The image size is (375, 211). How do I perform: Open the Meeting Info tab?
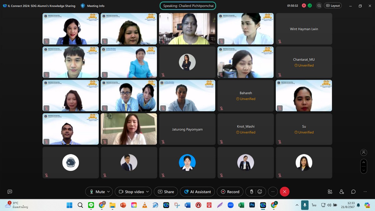click(92, 6)
